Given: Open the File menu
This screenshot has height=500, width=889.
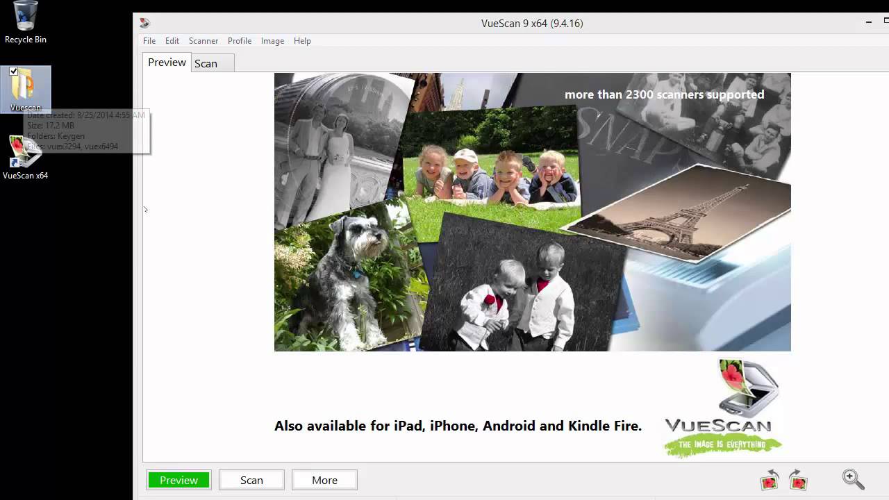Looking at the screenshot, I should pyautogui.click(x=149, y=41).
